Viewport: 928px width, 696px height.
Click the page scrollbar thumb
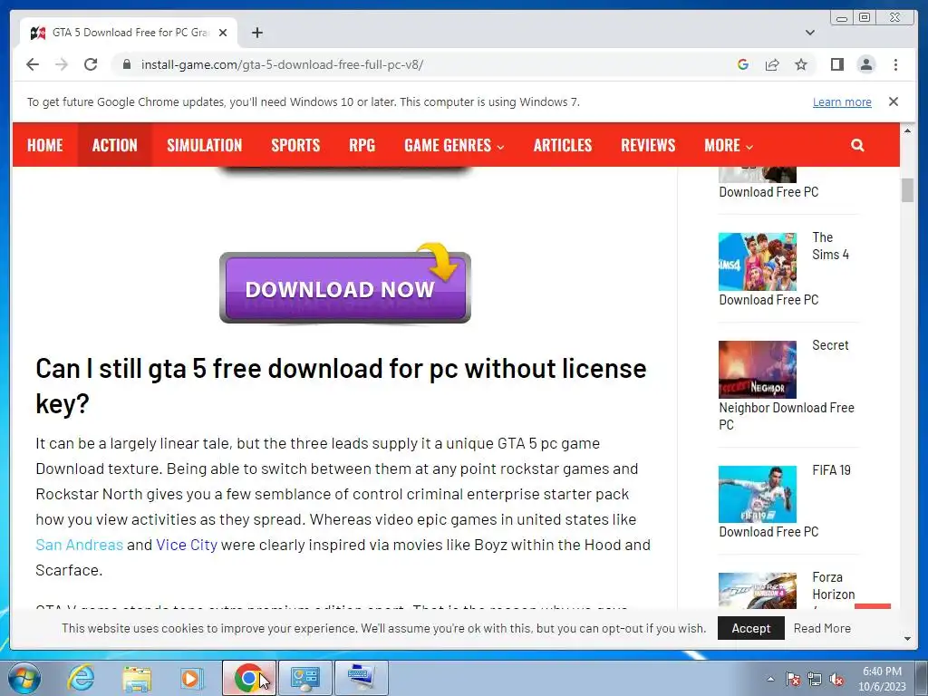click(x=907, y=189)
